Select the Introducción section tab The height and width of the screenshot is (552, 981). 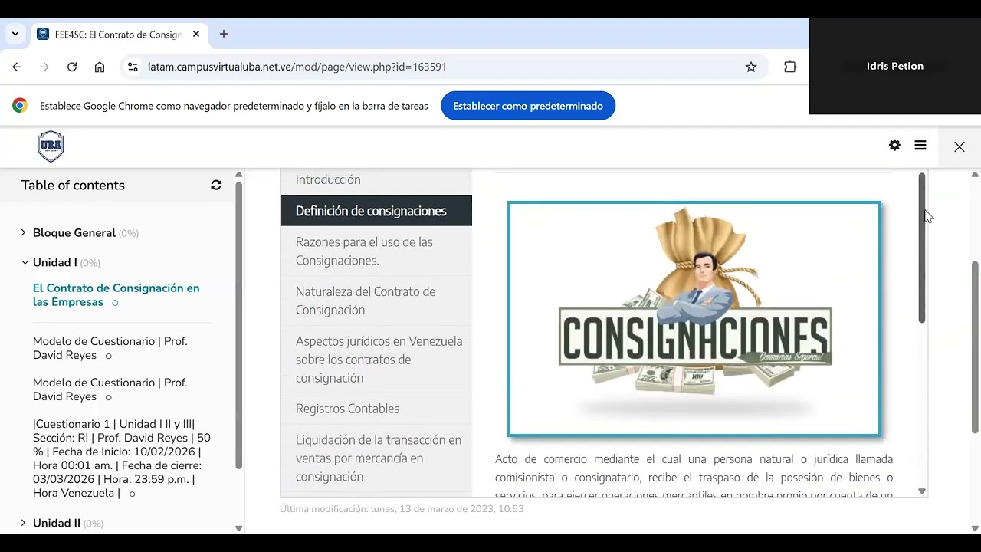(376, 181)
